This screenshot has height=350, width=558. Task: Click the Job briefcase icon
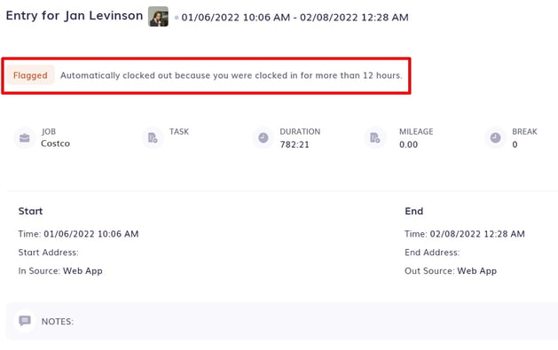(25, 138)
